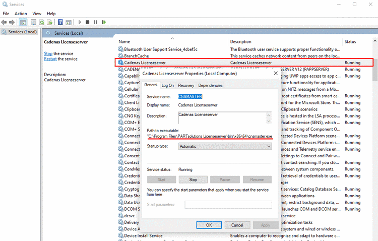Click the Restart the service link
Screen dimensions: 378x241
click(x=50, y=59)
